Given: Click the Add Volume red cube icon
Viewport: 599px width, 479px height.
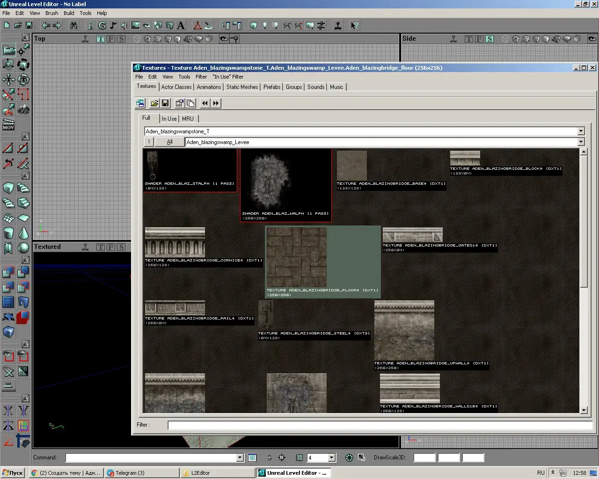Looking at the screenshot, I should [23, 317].
